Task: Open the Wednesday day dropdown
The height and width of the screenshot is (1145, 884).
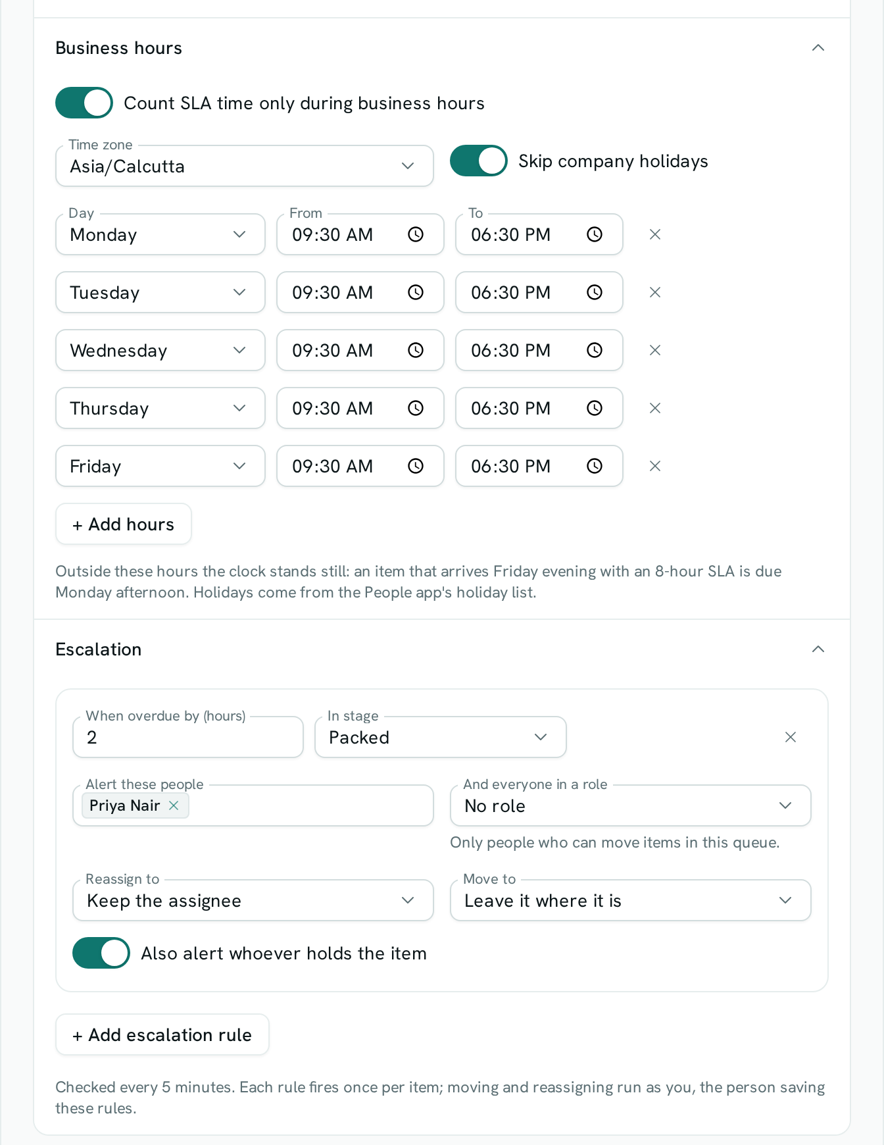Action: tap(160, 350)
